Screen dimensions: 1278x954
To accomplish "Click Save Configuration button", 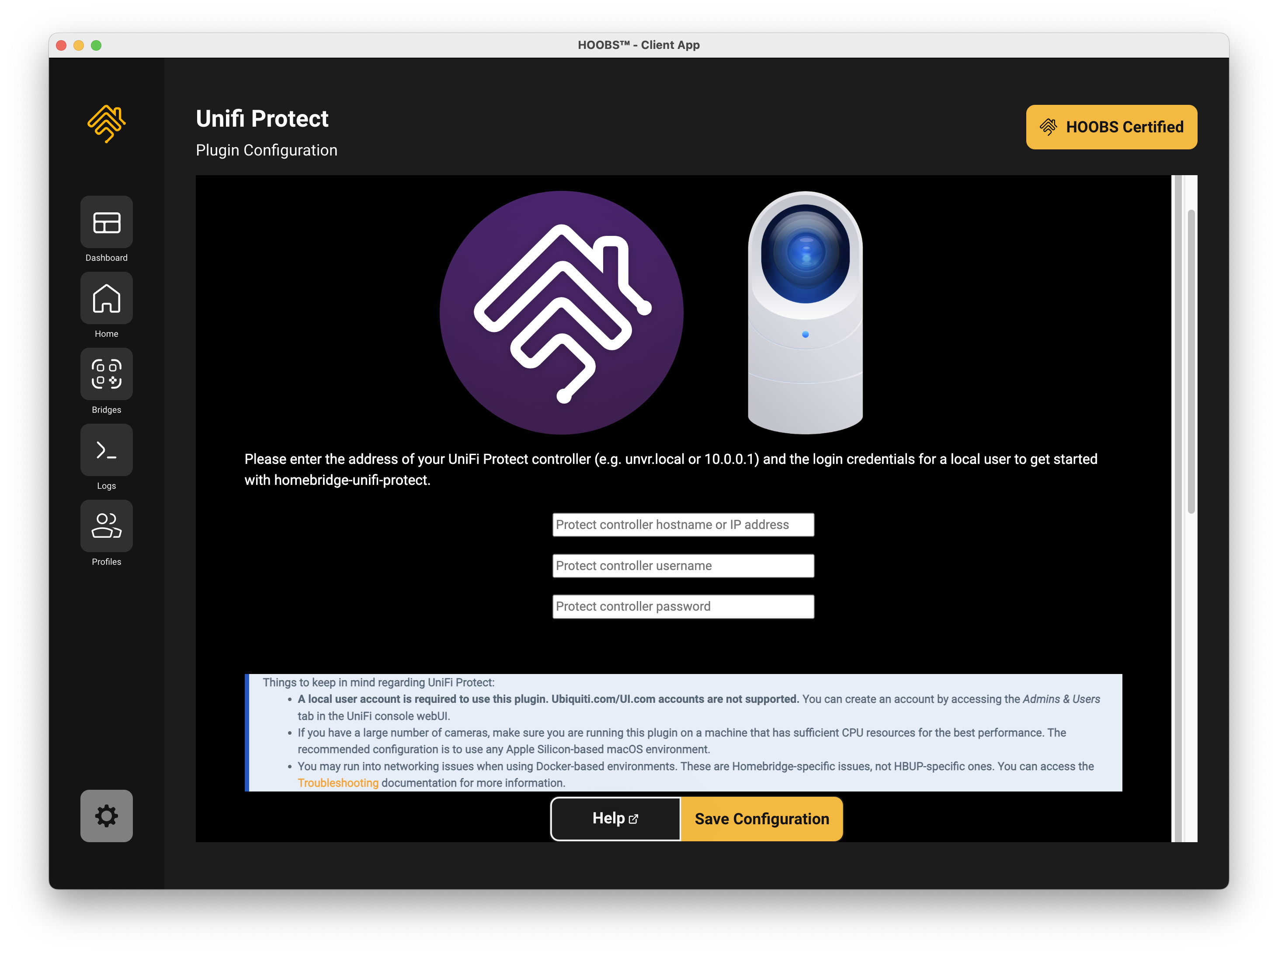I will (761, 819).
